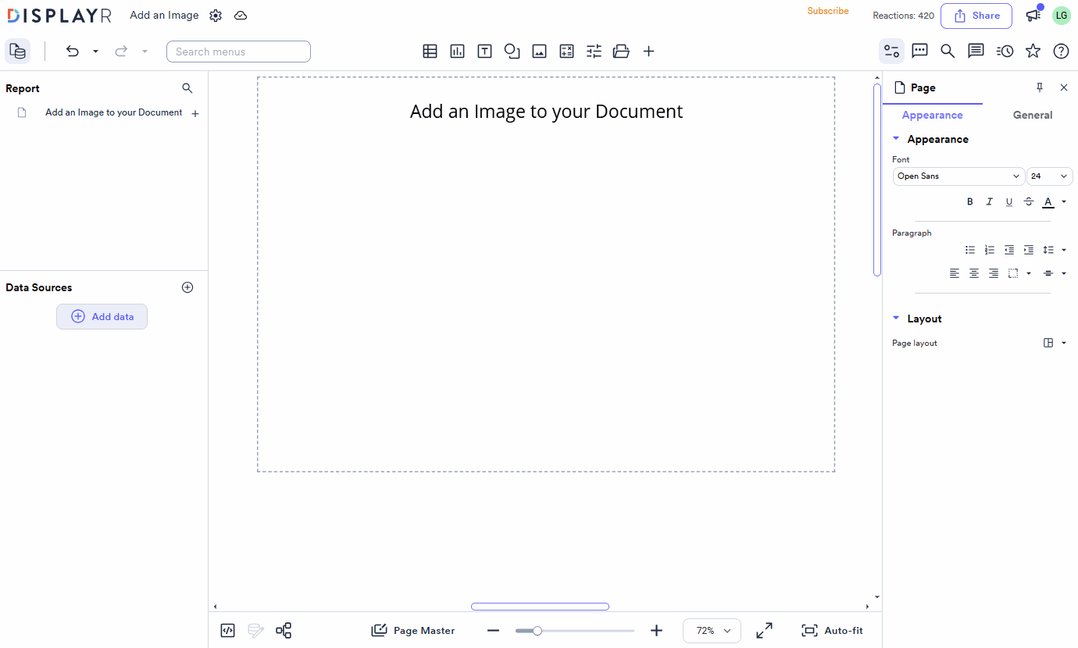Switch to the General tab
The width and height of the screenshot is (1078, 648).
(x=1032, y=115)
